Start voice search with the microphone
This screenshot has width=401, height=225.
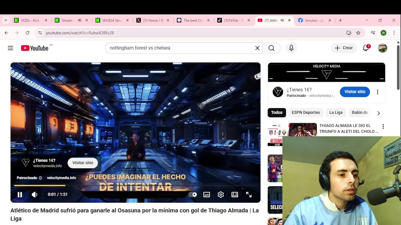click(291, 48)
